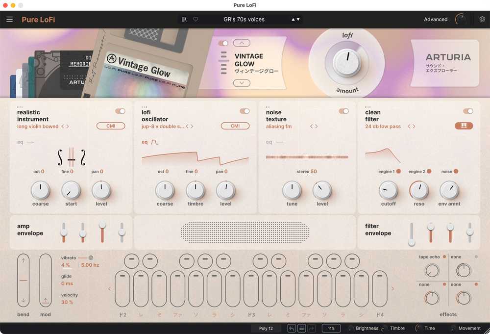Toggle engine 1 filter routing dot
This screenshot has width=490, height=334.
click(398, 171)
